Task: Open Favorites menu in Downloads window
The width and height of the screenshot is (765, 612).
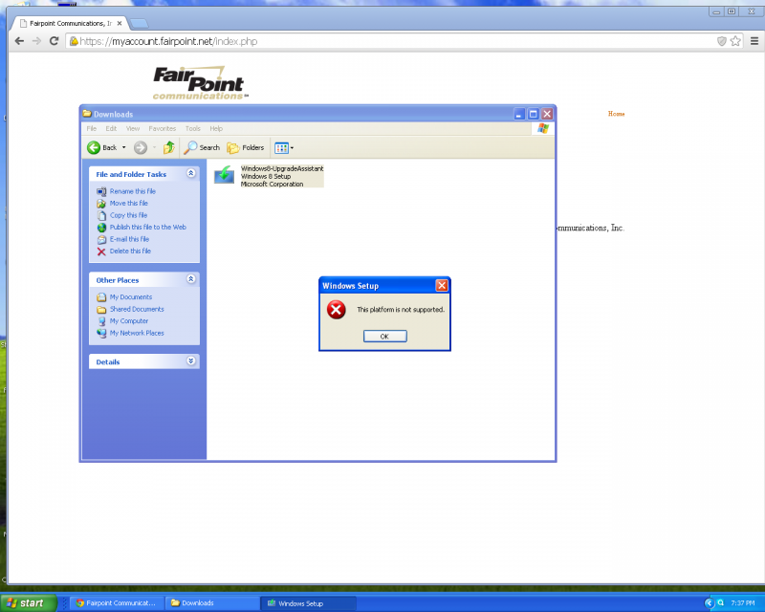Action: tap(162, 129)
